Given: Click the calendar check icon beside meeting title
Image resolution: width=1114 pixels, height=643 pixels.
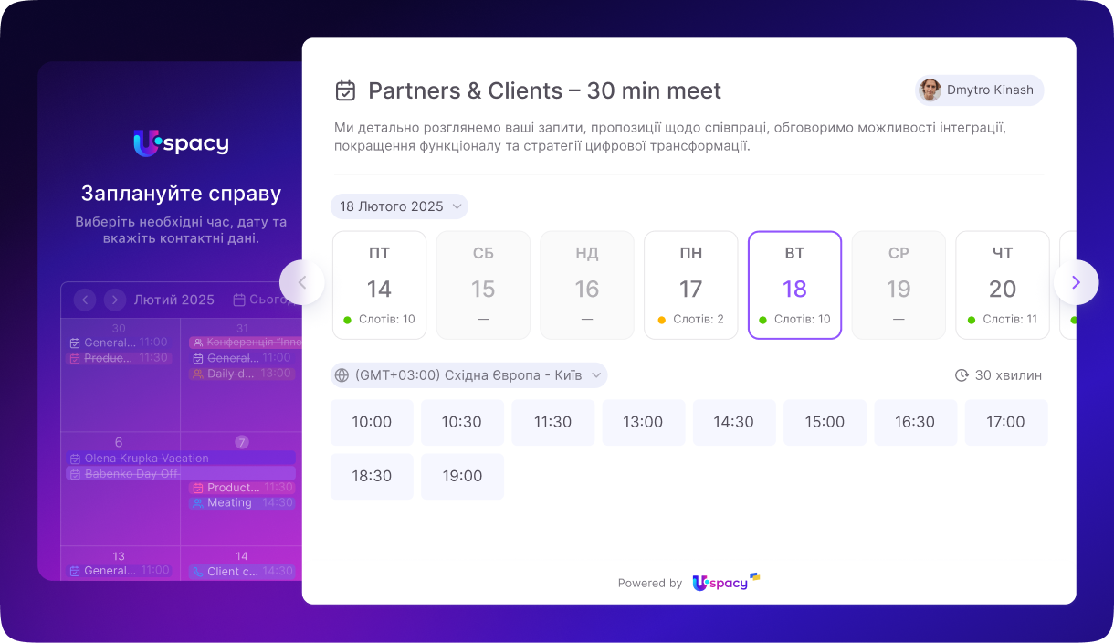Looking at the screenshot, I should [345, 90].
